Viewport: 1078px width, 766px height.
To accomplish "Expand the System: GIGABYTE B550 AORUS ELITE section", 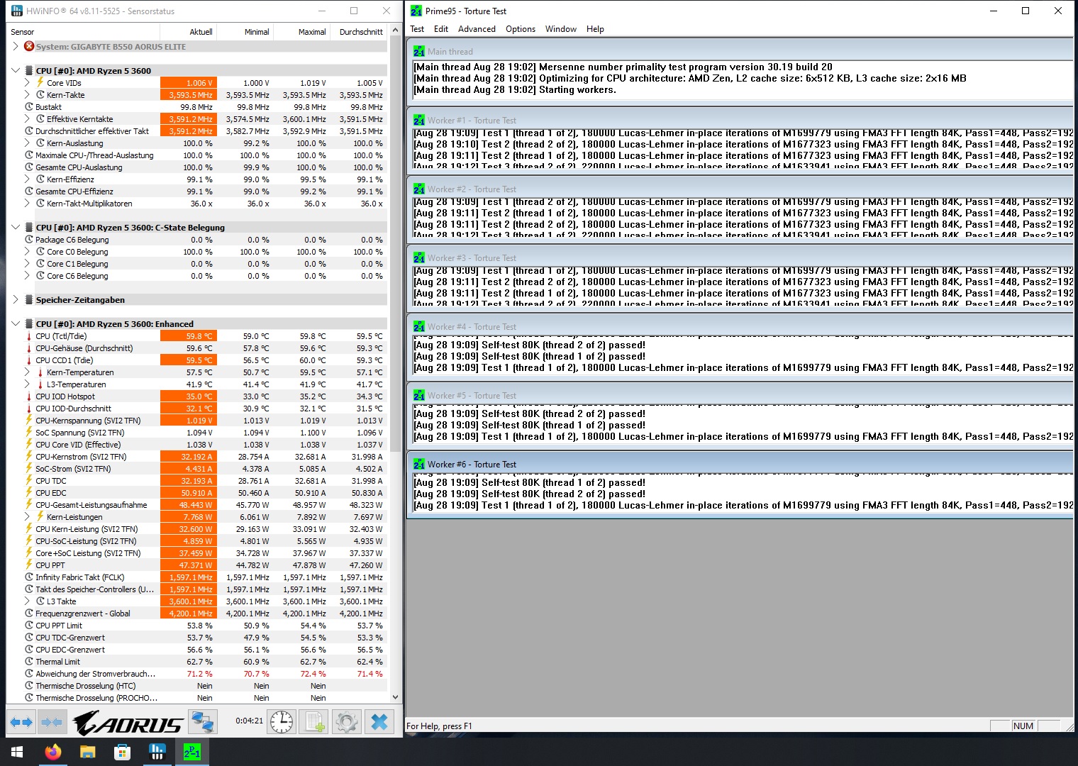I will 16,46.
